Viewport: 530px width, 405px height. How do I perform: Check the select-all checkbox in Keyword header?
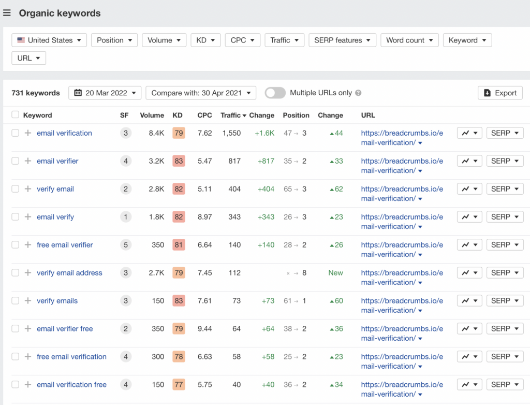[x=15, y=115]
